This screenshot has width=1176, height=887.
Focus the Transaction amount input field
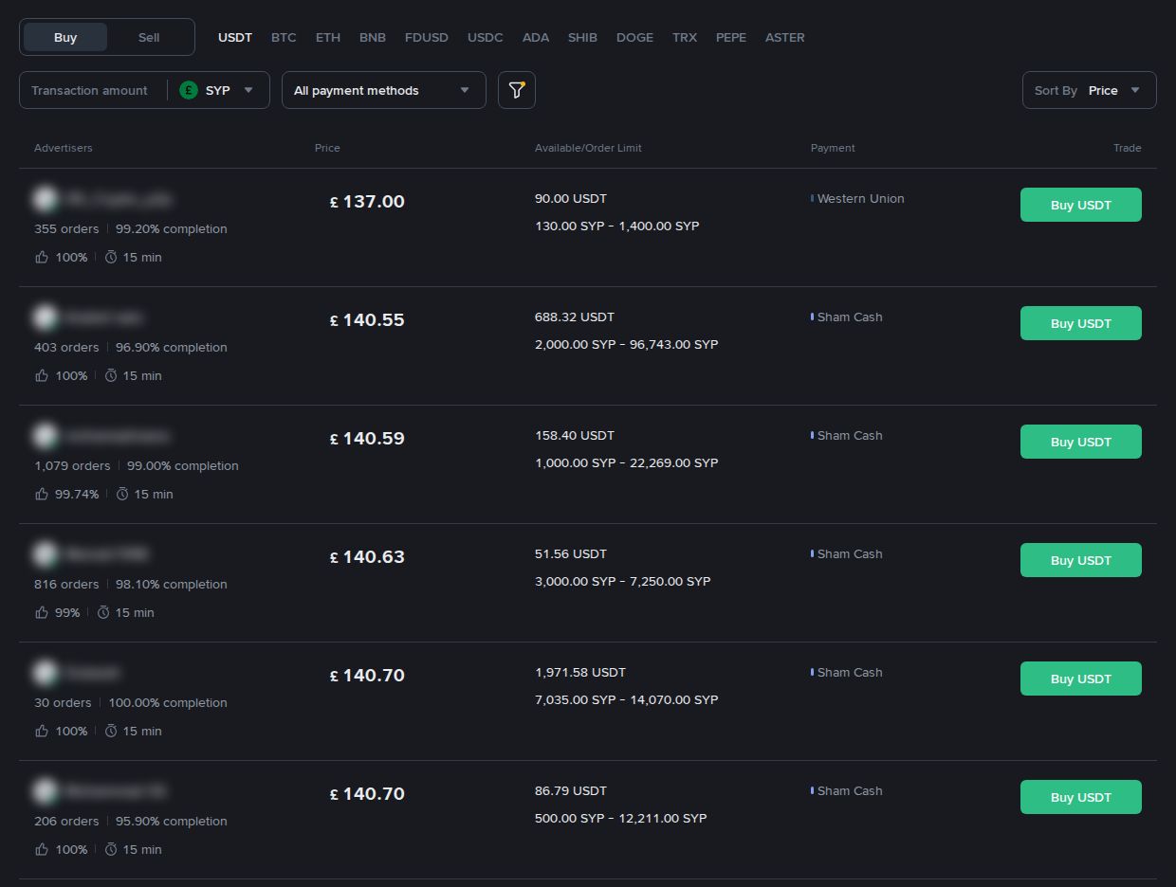[92, 90]
